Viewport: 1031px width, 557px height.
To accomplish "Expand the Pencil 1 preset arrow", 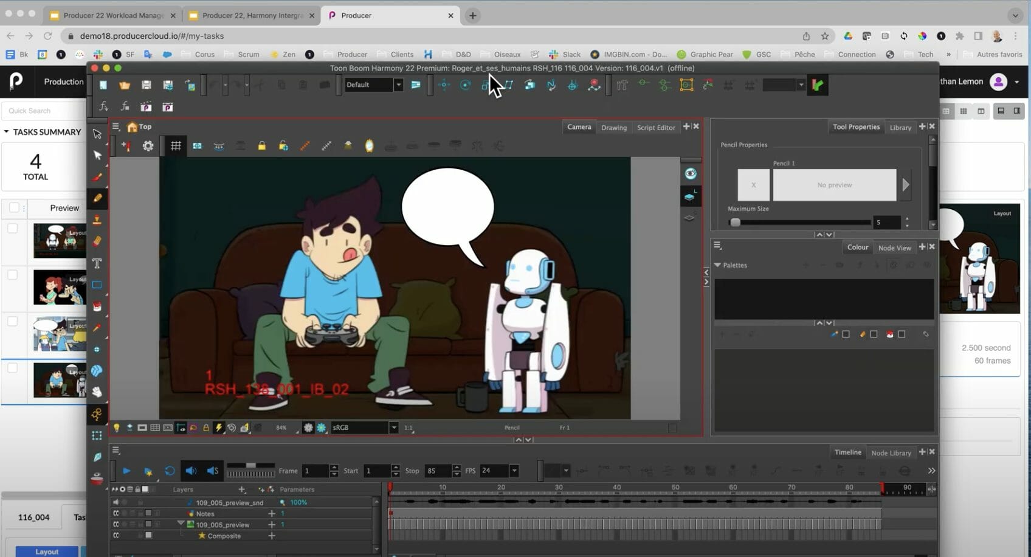I will click(x=906, y=185).
